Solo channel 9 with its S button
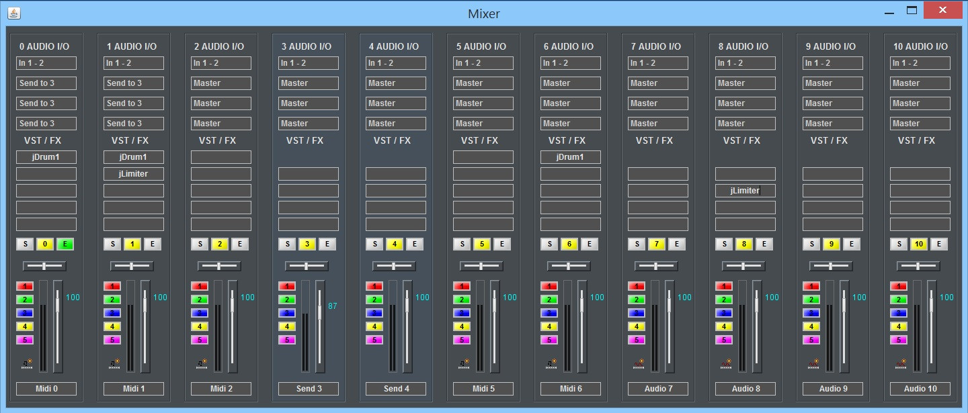The width and height of the screenshot is (968, 413). (x=811, y=244)
